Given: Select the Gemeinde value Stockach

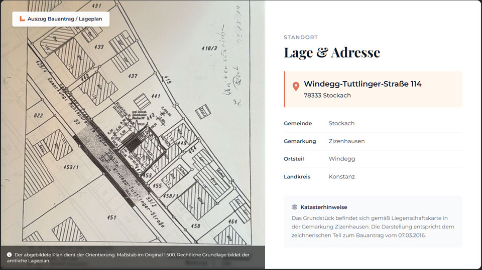Looking at the screenshot, I should click(x=341, y=123).
